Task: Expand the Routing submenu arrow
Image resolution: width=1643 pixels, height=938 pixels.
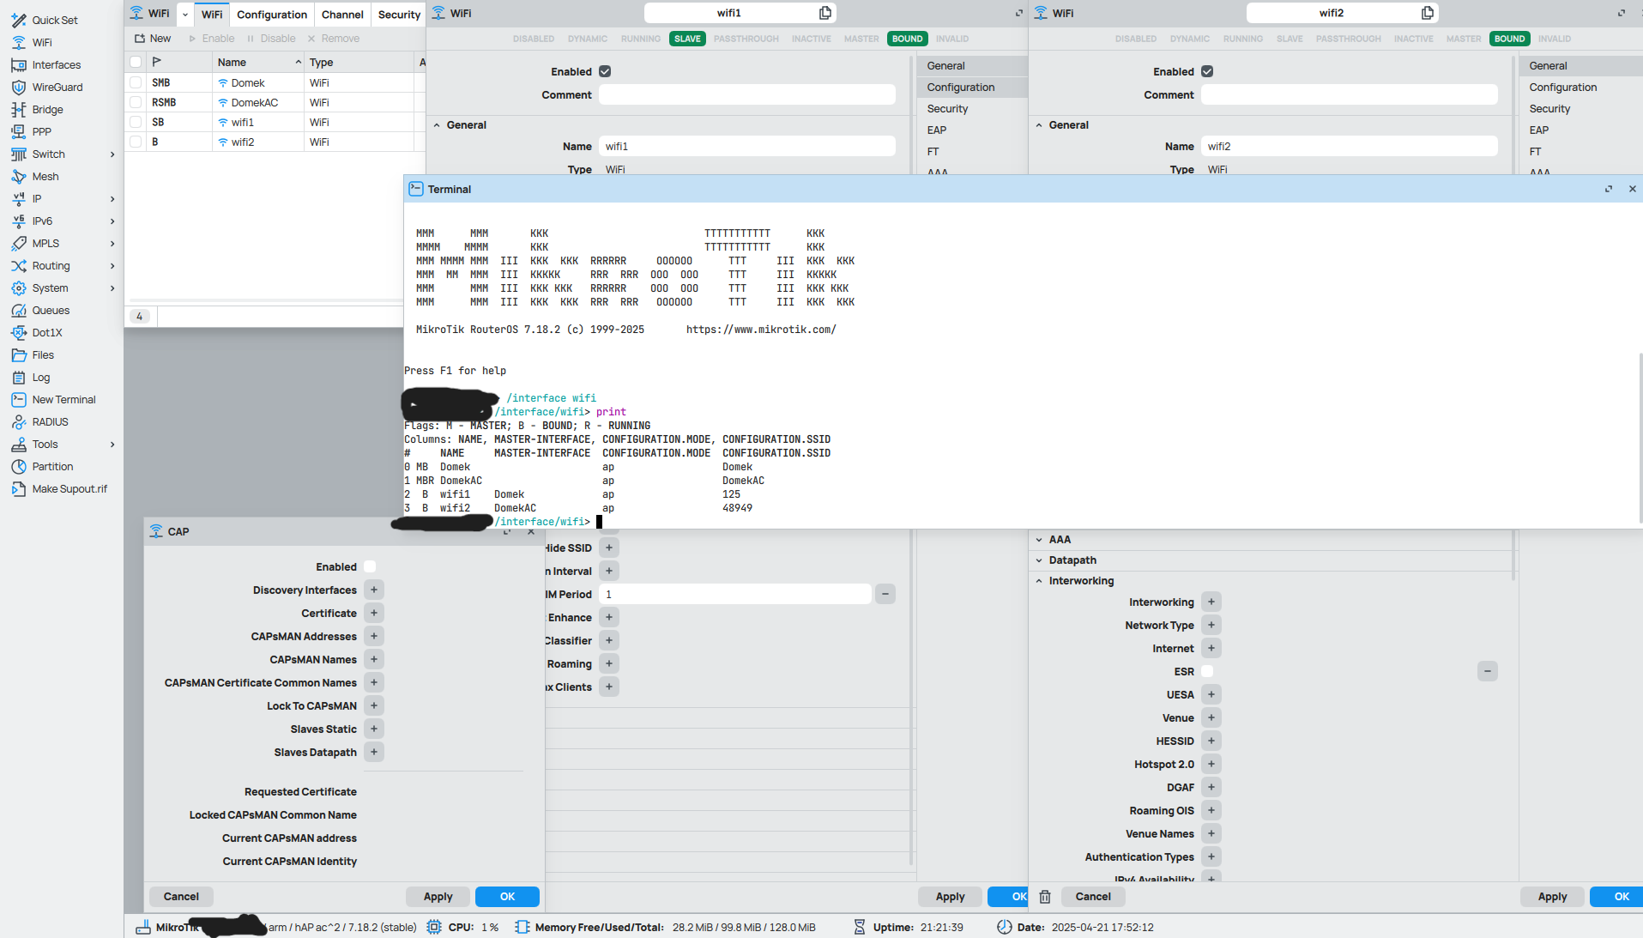Action: pos(112,266)
